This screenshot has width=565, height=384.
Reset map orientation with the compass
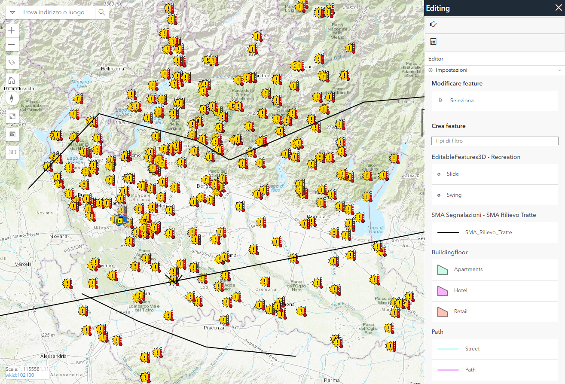(12, 98)
